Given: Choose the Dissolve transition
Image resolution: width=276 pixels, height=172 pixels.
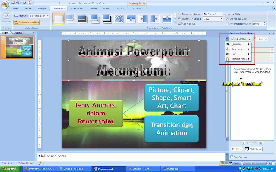Looking at the screenshot, I should [x=119, y=19].
